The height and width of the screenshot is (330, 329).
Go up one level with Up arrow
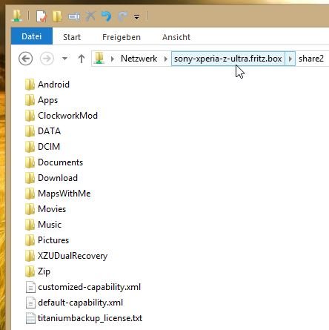82,59
